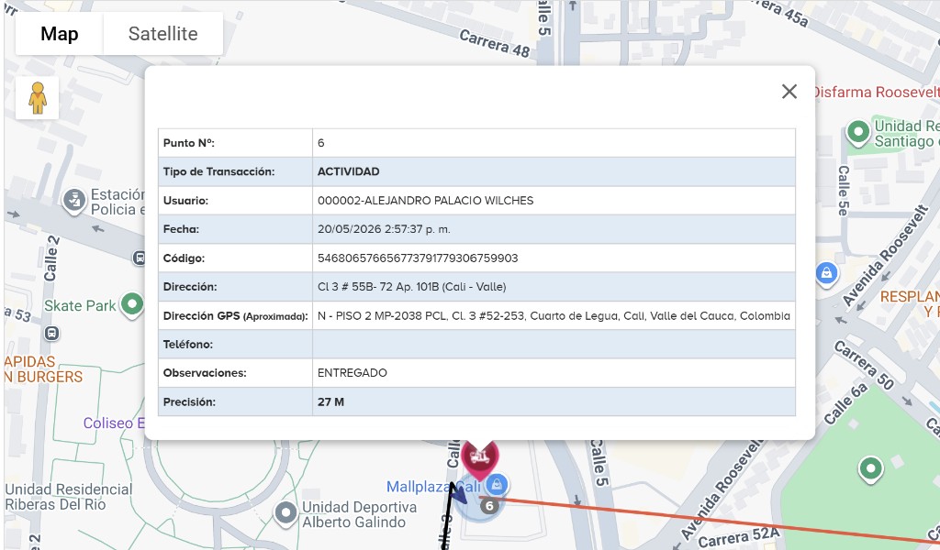Click the Skate Park green marker
The image size is (940, 550).
click(132, 304)
